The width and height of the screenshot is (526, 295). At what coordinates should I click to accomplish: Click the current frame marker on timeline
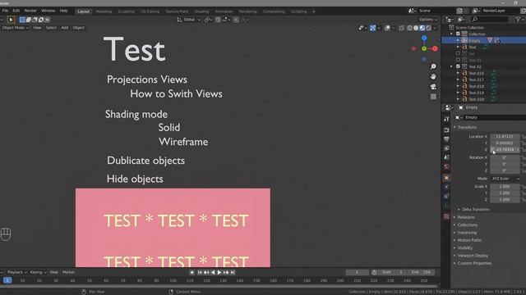click(x=7, y=280)
